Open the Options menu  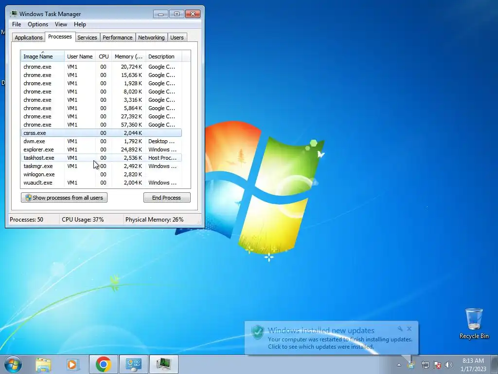[x=38, y=24]
